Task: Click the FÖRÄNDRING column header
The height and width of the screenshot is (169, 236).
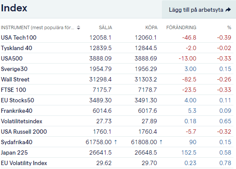Action: click(181, 27)
